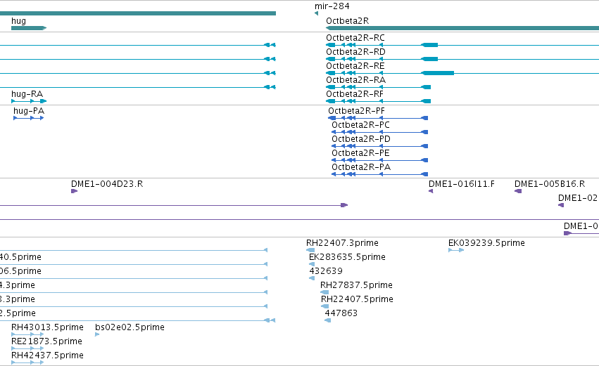599x366 pixels.
Task: Select the RH43013.5prime EST label
Action: (x=47, y=328)
